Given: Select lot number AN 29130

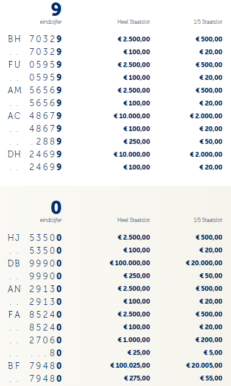Looking at the screenshot, I should [x=35, y=289].
